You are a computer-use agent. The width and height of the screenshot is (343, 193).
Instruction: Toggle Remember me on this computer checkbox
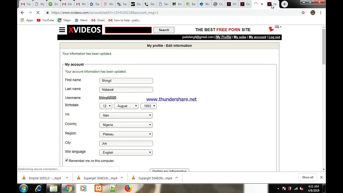(x=67, y=160)
